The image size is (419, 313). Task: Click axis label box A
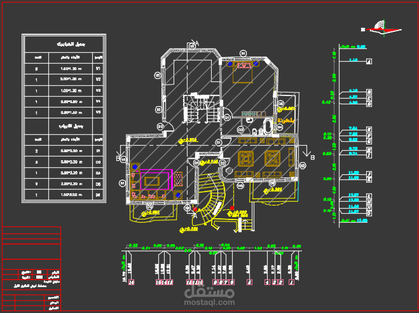(369, 62)
